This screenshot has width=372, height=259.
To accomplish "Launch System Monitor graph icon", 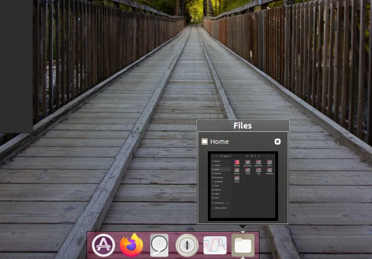I will 215,245.
